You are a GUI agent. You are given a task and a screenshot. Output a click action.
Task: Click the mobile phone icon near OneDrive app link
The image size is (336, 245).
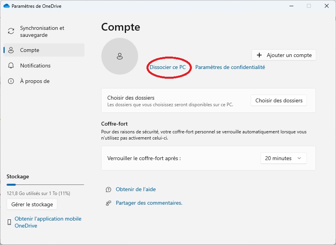coord(9,222)
